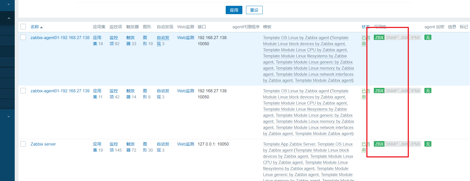The height and width of the screenshot is (181, 470).
Task: Click 已启用 status of host 192.168.27.139
Action: (365, 94)
